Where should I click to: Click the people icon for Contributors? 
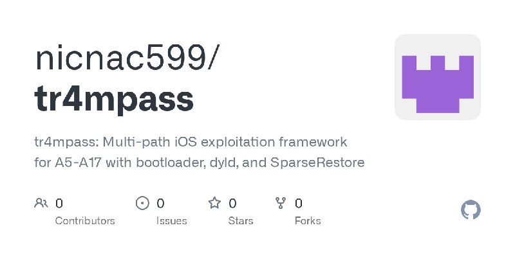[x=41, y=203]
